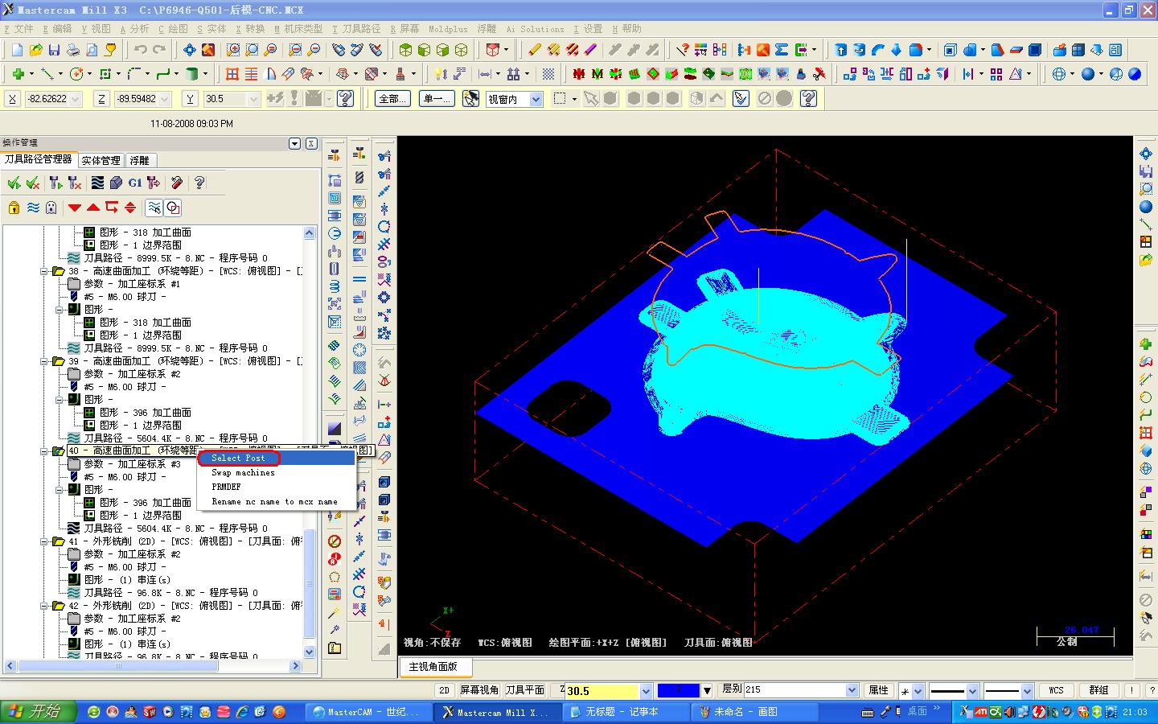
Task: Open the 视窗内 selection mode dropdown
Action: (536, 99)
